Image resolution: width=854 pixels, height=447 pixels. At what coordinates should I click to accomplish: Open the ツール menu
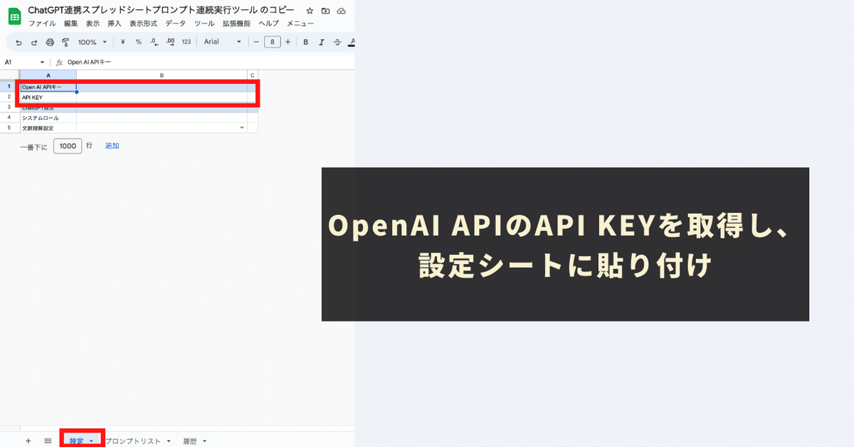point(204,23)
